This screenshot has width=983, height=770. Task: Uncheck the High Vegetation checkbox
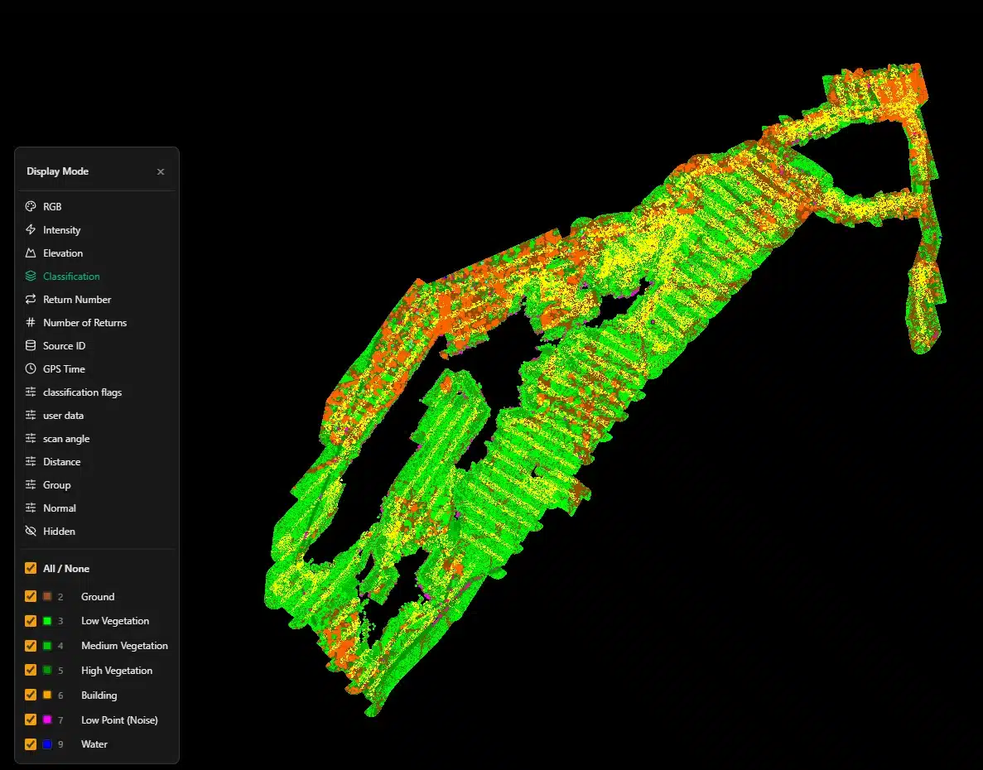30,670
